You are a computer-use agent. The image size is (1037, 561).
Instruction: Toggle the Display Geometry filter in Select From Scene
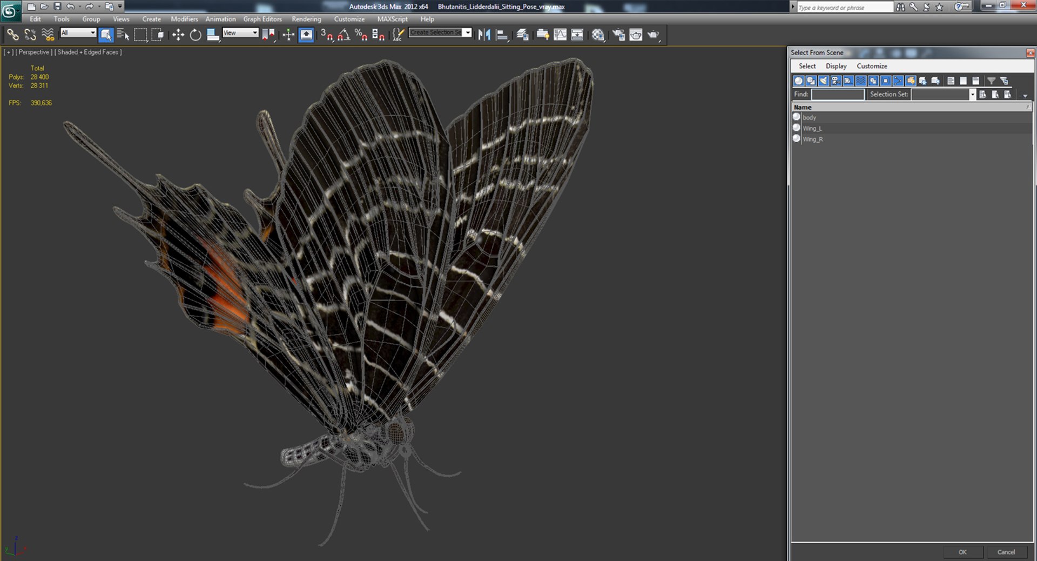point(798,81)
